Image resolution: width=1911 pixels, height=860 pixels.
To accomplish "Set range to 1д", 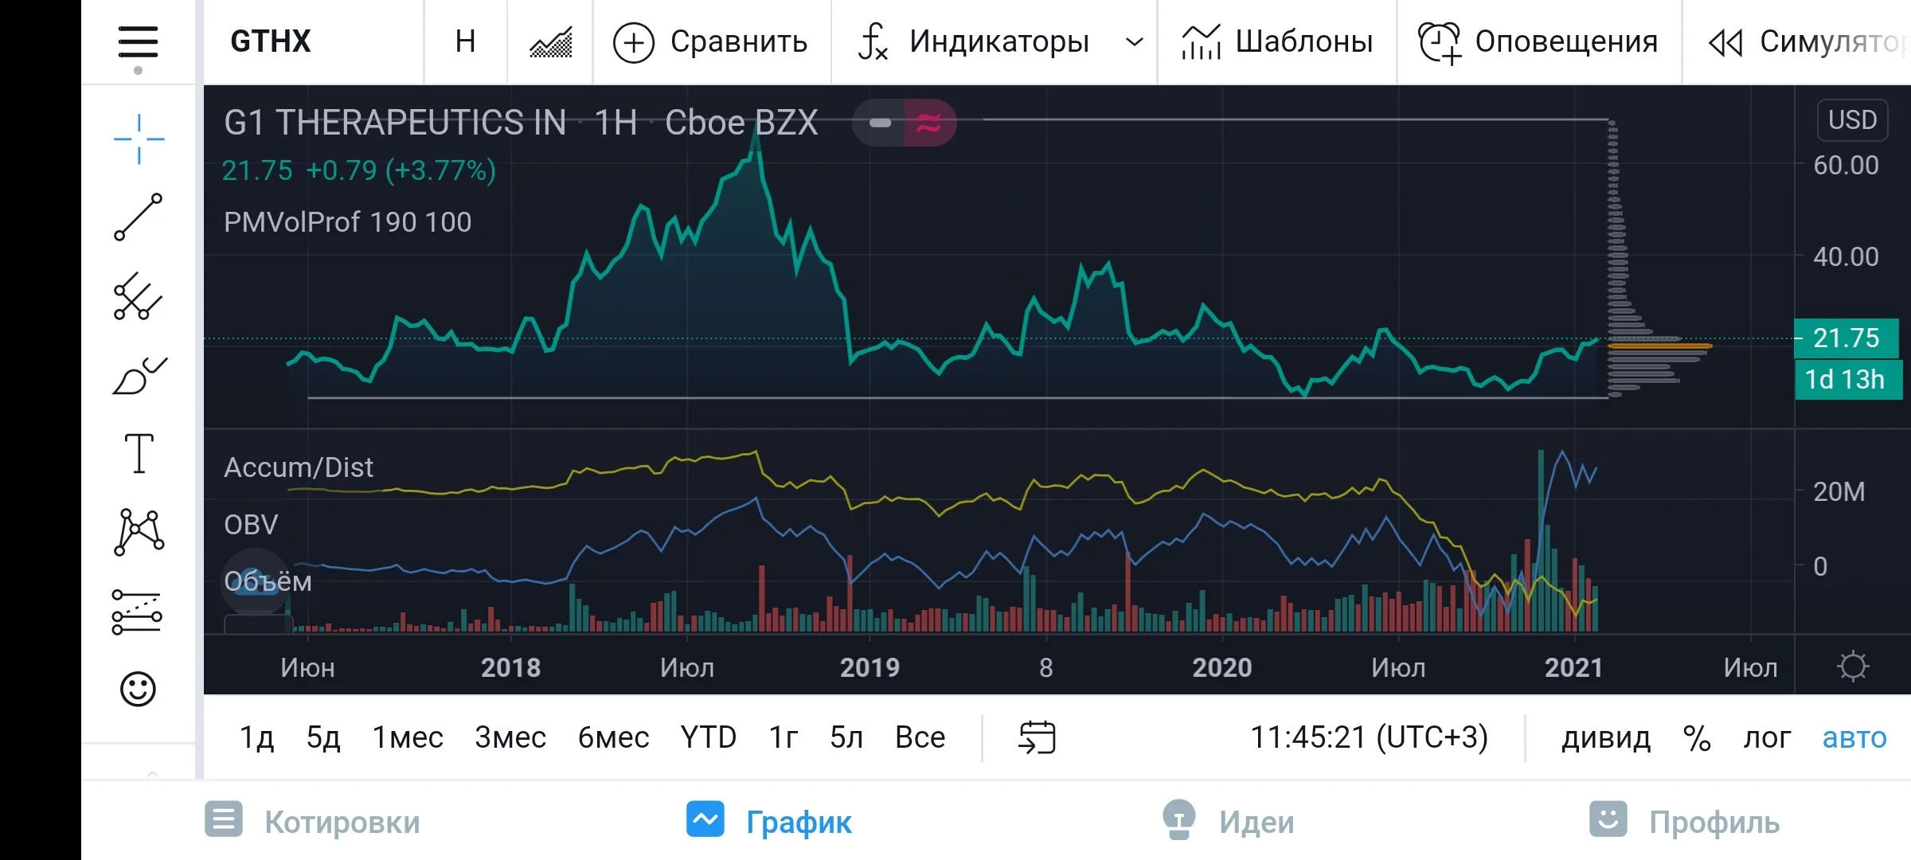I will (256, 737).
